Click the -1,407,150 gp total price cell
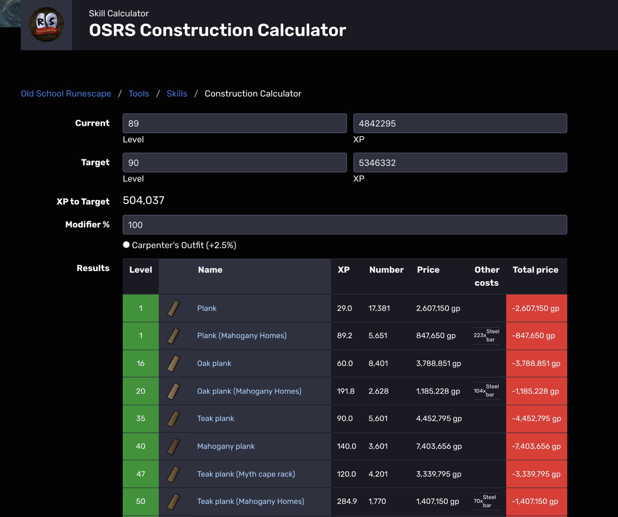618x517 pixels. [537, 501]
